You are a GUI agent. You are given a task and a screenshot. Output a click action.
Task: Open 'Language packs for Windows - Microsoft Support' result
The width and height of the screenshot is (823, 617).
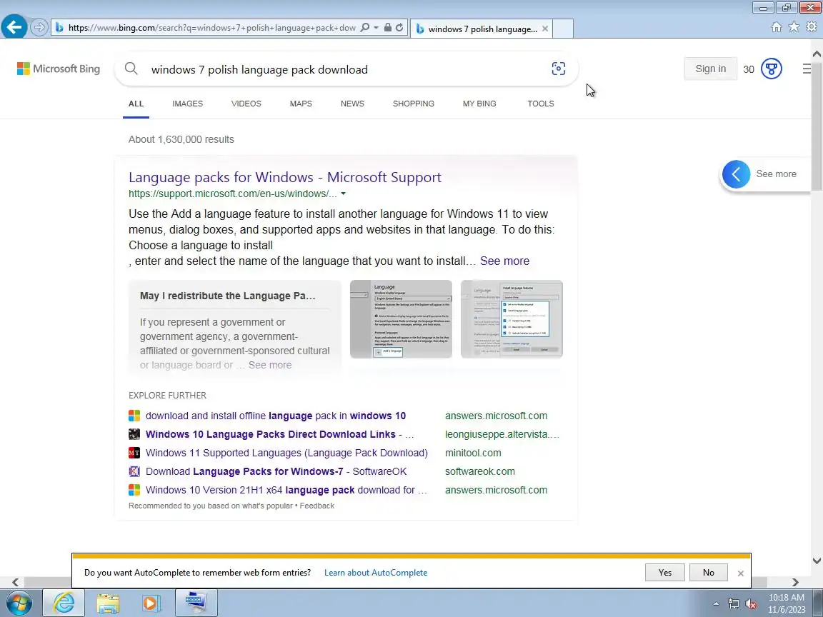pos(285,177)
